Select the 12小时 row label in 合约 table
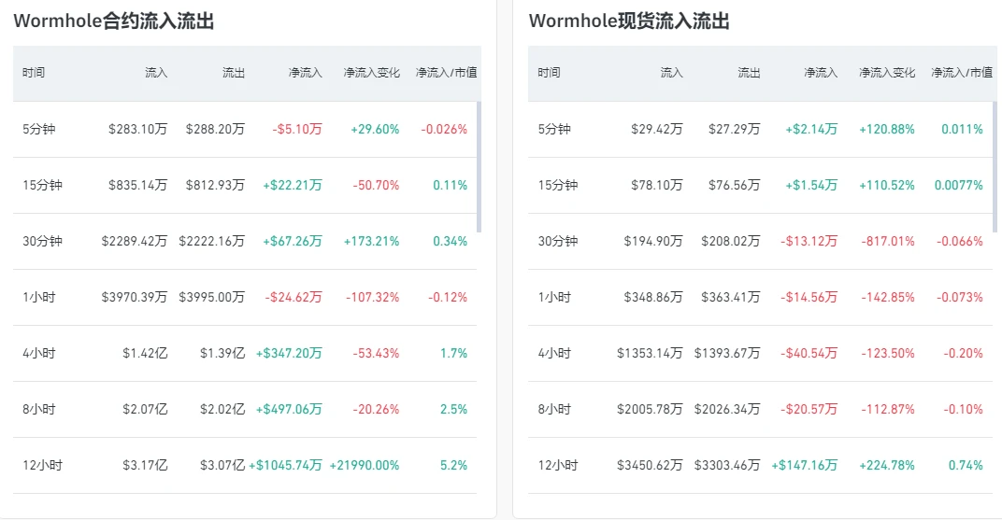1002x520 pixels. tap(42, 466)
